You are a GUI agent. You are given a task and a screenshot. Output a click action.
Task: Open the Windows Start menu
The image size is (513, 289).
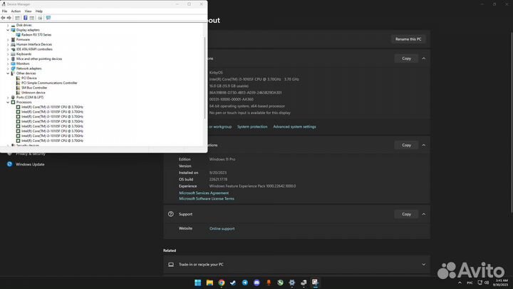click(197, 283)
